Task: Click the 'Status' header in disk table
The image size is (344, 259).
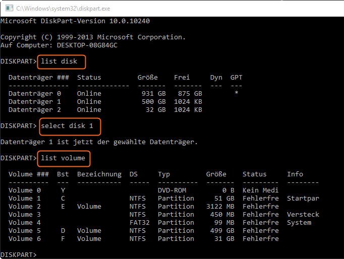Action: [x=89, y=78]
